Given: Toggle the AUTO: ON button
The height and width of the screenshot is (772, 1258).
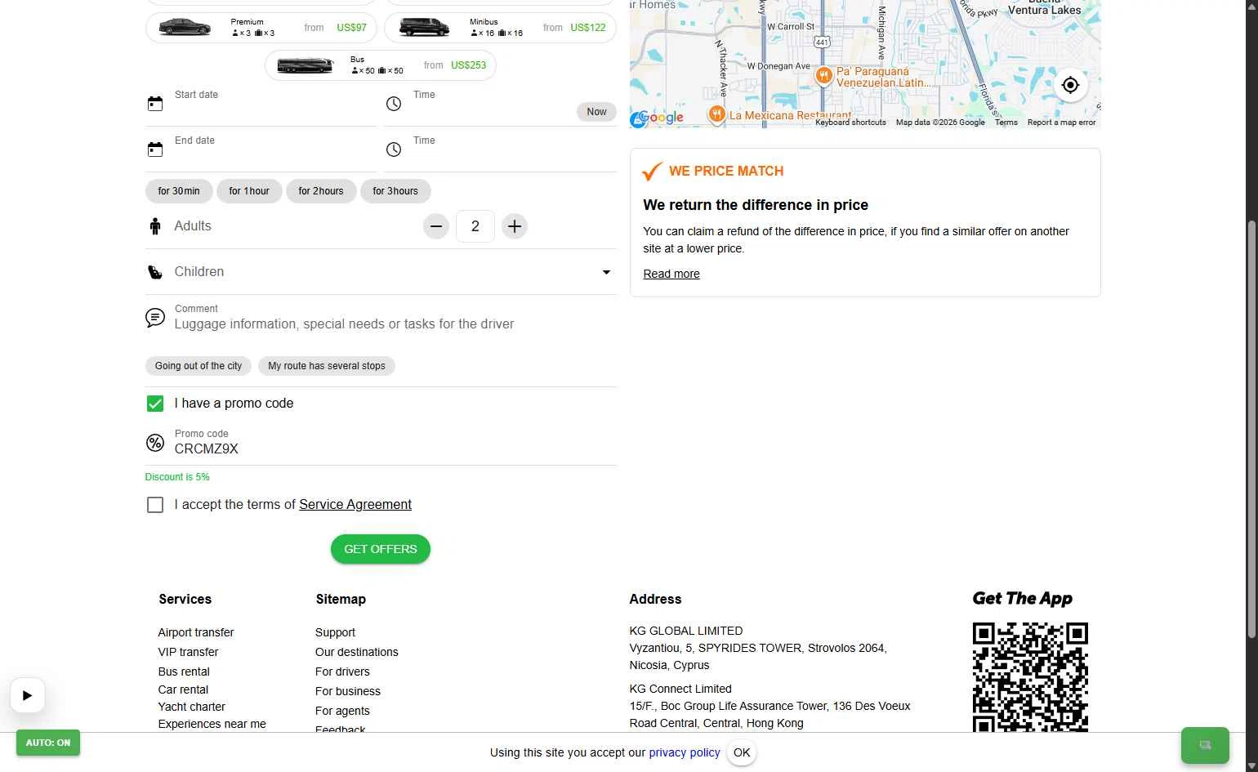Looking at the screenshot, I should click(x=48, y=743).
